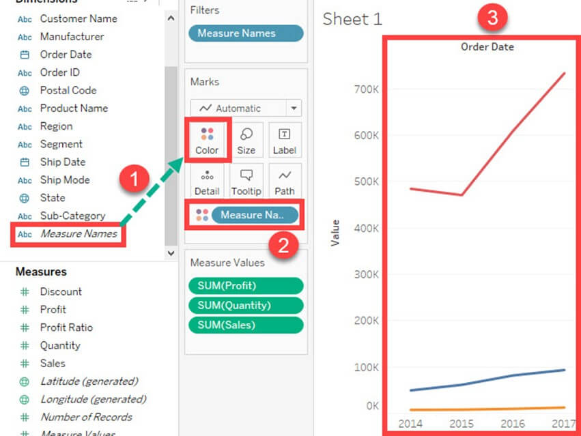The height and width of the screenshot is (436, 581).
Task: Select the Measure Names filter pill
Action: (x=246, y=33)
